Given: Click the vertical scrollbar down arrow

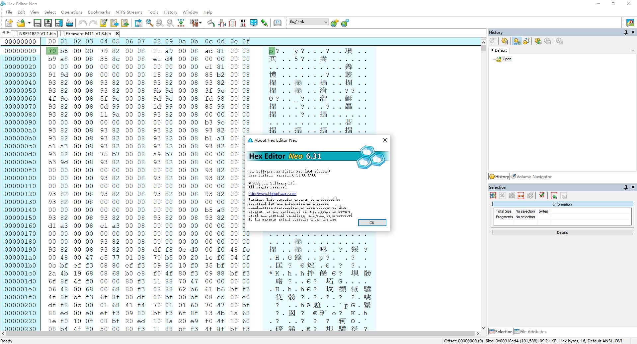Looking at the screenshot, I should (x=483, y=328).
